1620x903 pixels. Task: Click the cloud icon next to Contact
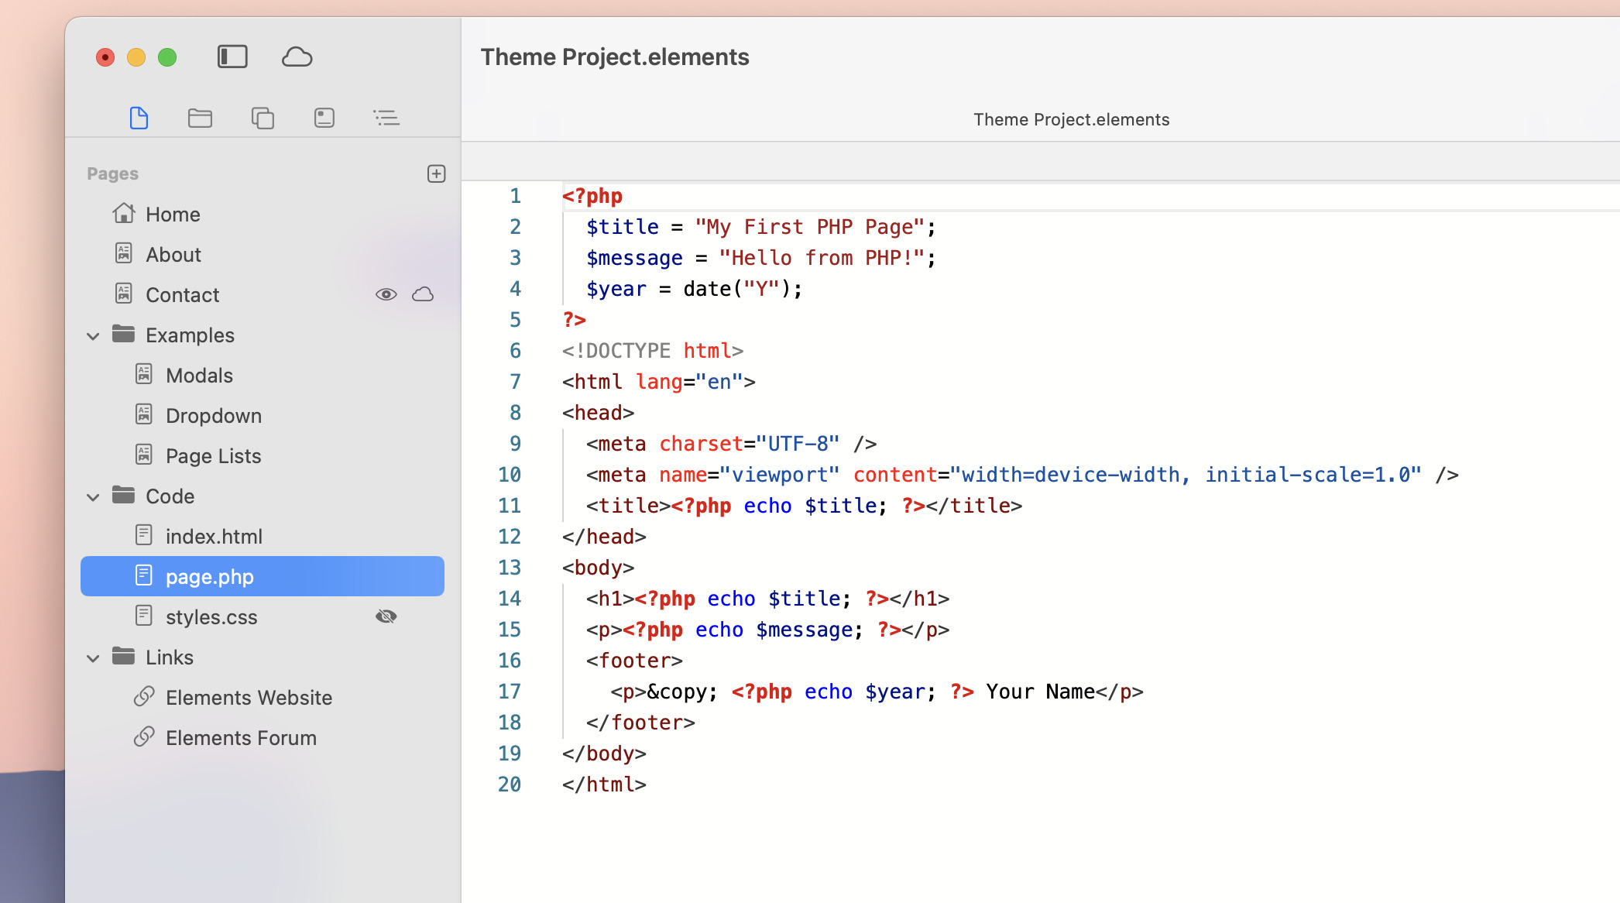tap(423, 294)
